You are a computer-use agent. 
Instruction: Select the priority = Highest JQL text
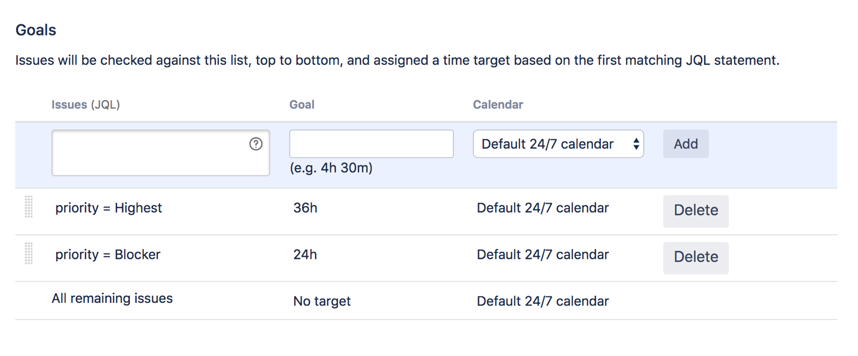108,208
